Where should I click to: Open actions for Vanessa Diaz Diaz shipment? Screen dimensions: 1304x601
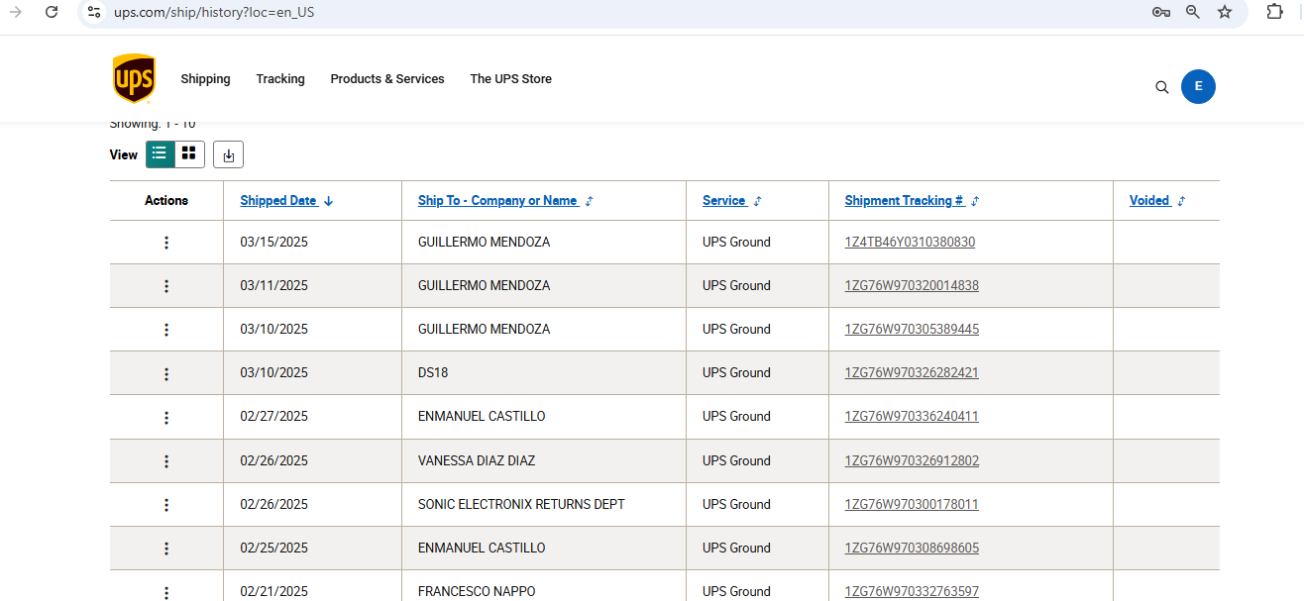coord(166,460)
